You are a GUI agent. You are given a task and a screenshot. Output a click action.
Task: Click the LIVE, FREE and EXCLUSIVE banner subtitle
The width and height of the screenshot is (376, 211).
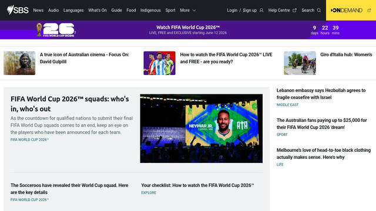pos(188,33)
